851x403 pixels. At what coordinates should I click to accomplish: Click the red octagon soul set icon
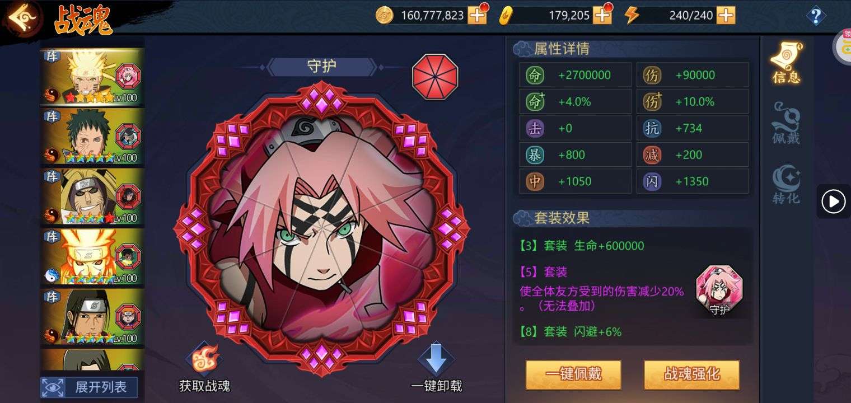coord(435,76)
